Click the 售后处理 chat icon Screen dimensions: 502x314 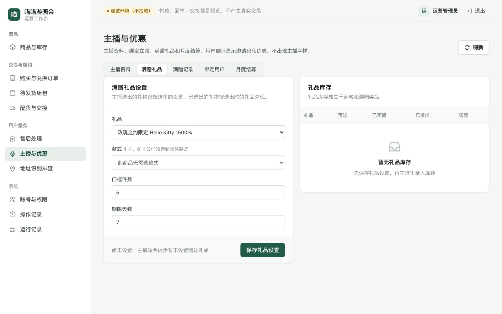click(x=13, y=139)
